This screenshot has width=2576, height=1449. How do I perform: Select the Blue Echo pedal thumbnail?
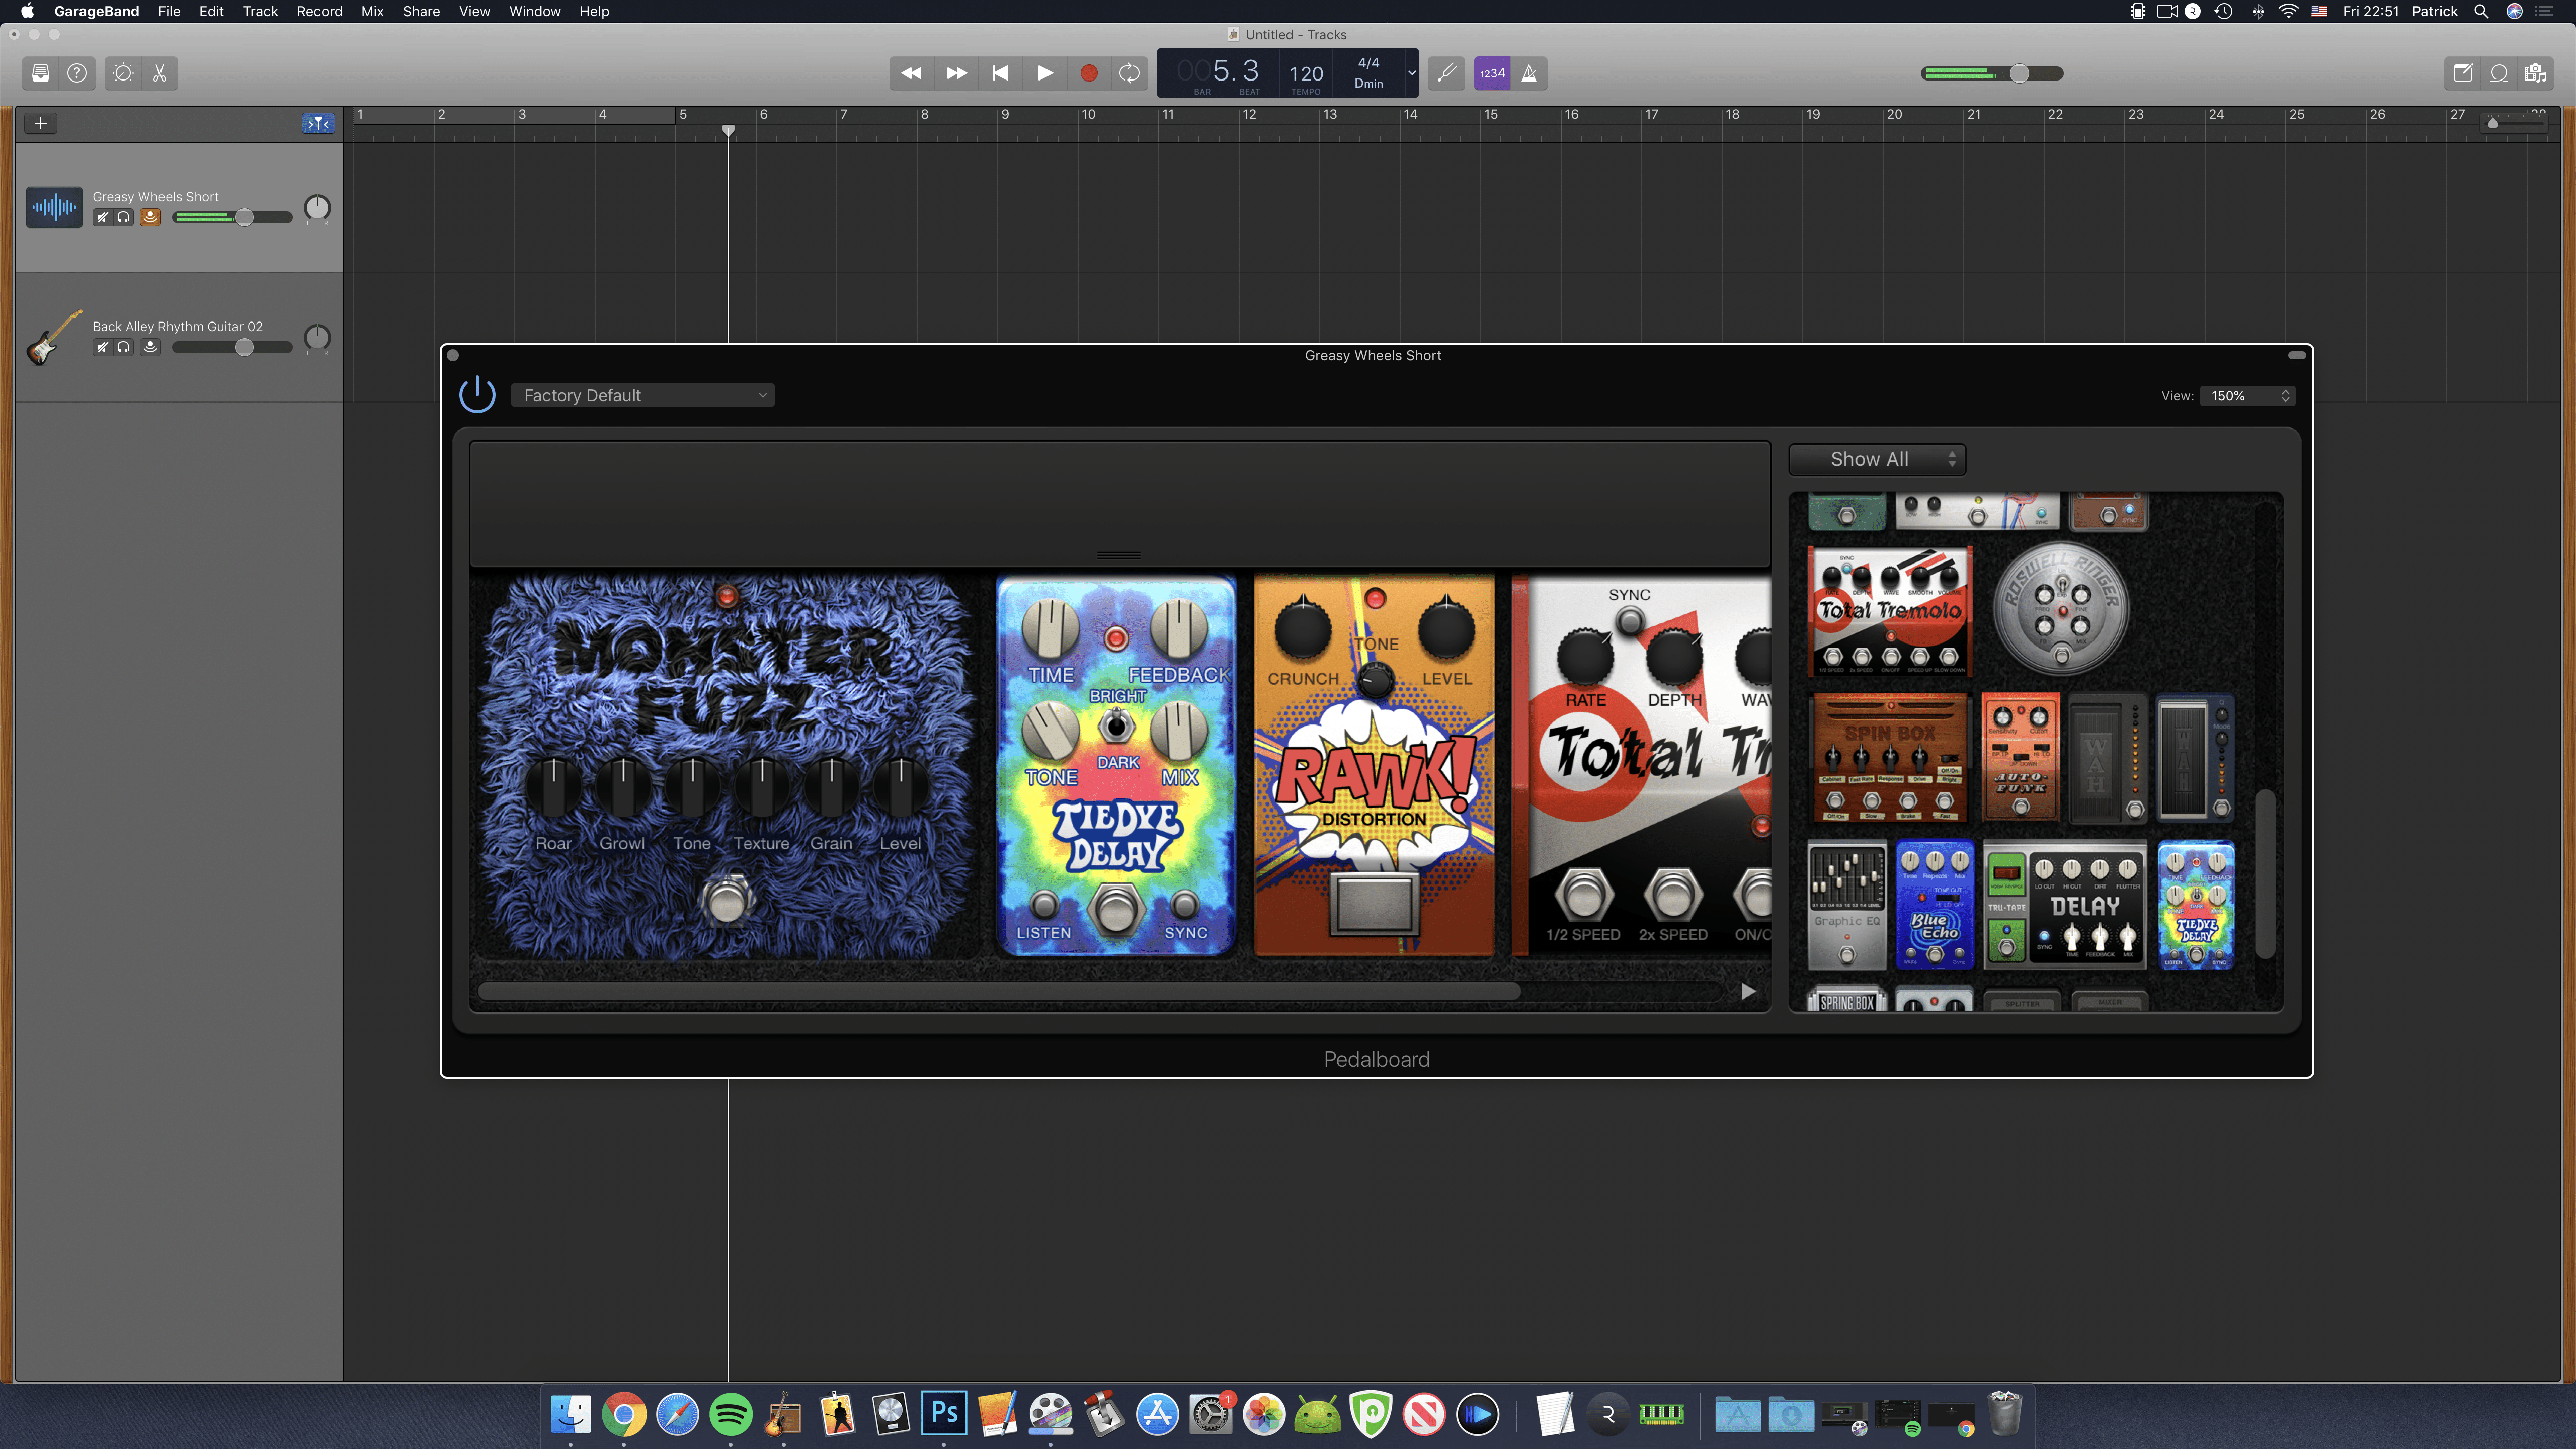click(1935, 904)
